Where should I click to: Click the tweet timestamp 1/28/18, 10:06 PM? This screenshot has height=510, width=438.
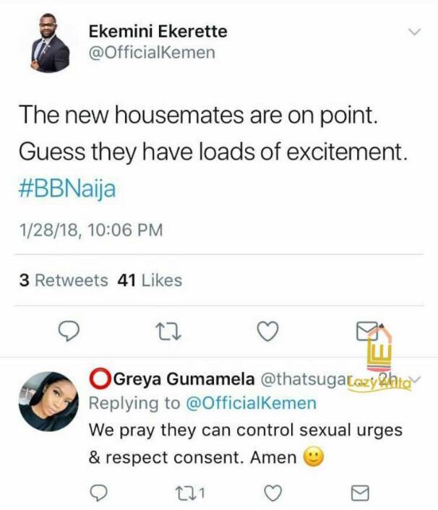(x=90, y=230)
